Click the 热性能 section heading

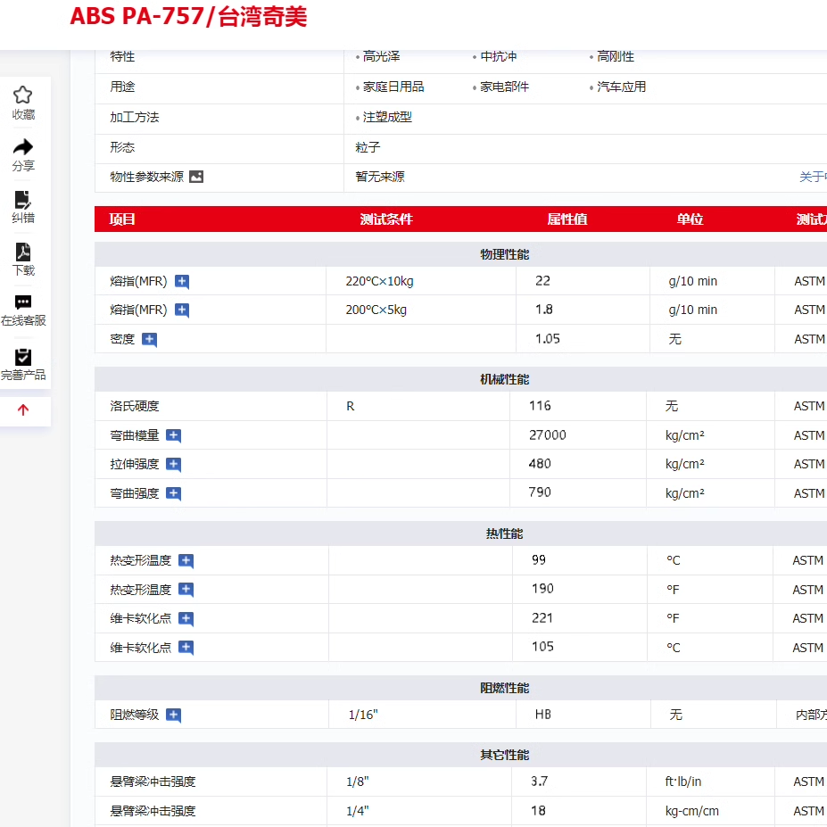504,533
